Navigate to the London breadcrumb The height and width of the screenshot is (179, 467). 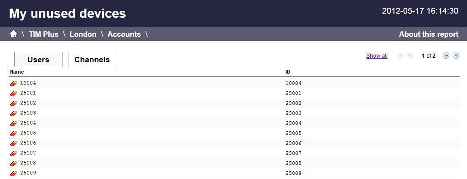83,34
